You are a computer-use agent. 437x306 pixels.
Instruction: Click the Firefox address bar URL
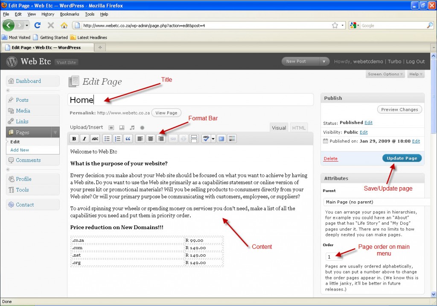206,25
